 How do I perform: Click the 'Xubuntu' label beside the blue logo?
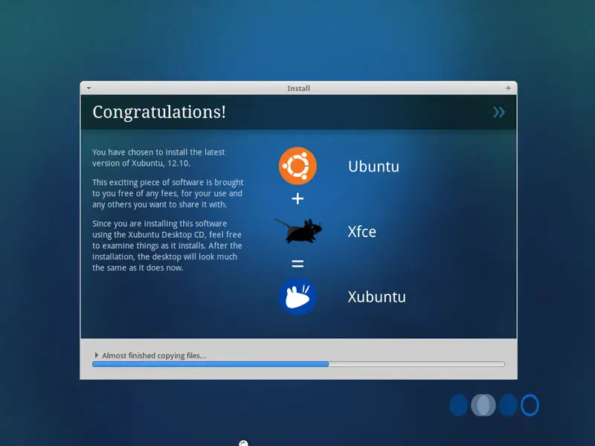click(377, 297)
